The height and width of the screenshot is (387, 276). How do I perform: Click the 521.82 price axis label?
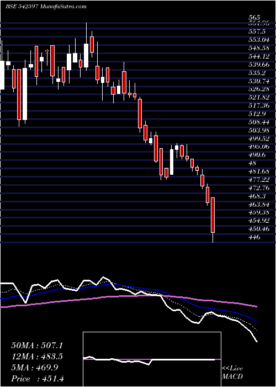[x=259, y=97]
